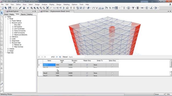Toggle Master Story checkbox for Story8
172x96 pixels.
point(87,73)
